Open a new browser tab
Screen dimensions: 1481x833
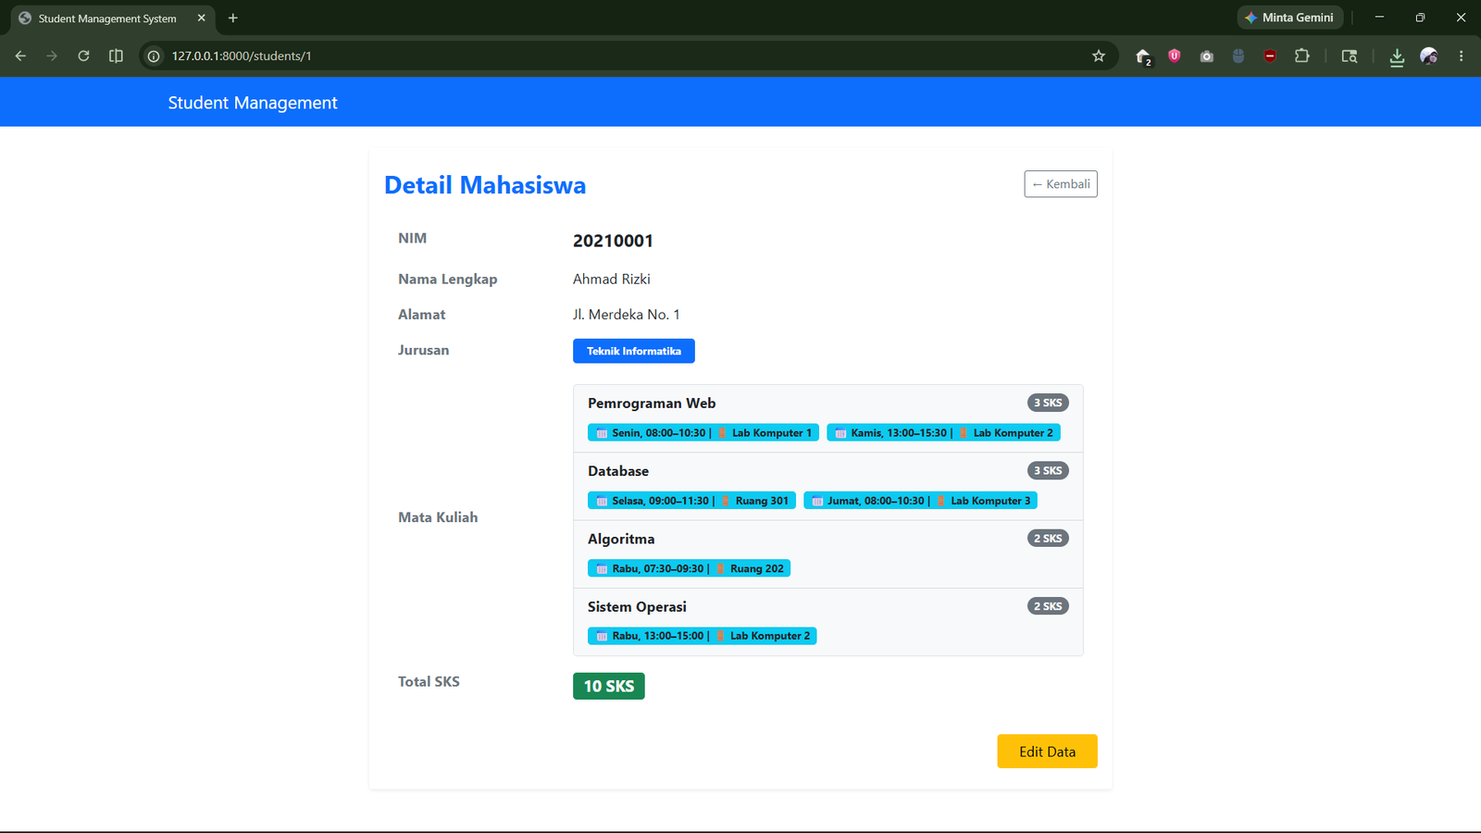pyautogui.click(x=233, y=18)
